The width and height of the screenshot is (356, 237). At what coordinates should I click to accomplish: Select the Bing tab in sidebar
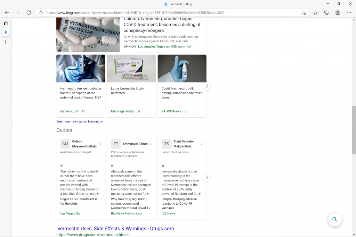pyautogui.click(x=6, y=32)
